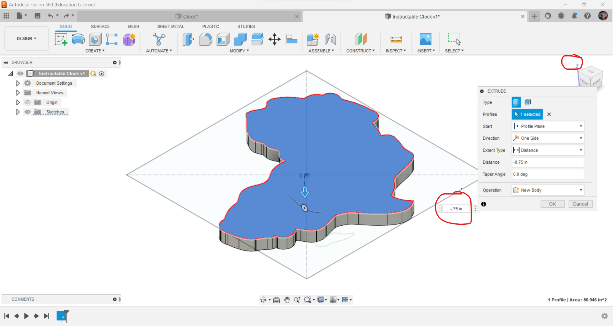This screenshot has height=326, width=613.
Task: Select the Thin Extrude type
Action: tap(528, 102)
